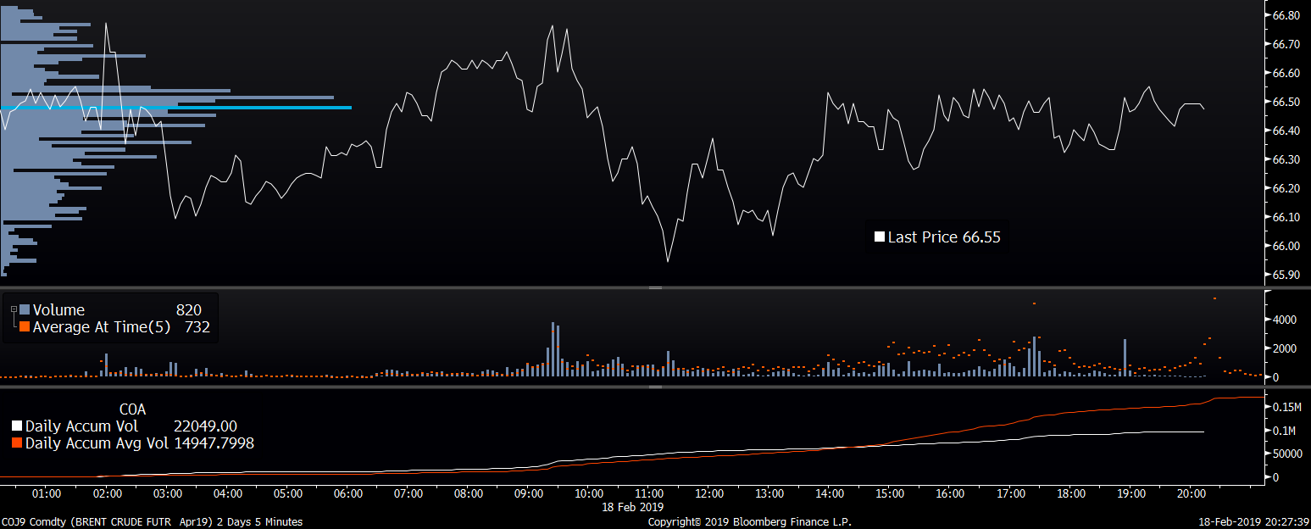Select the 'Last Price 66.55' legend label
Viewport: 1311px width, 529px height.
pyautogui.click(x=944, y=237)
